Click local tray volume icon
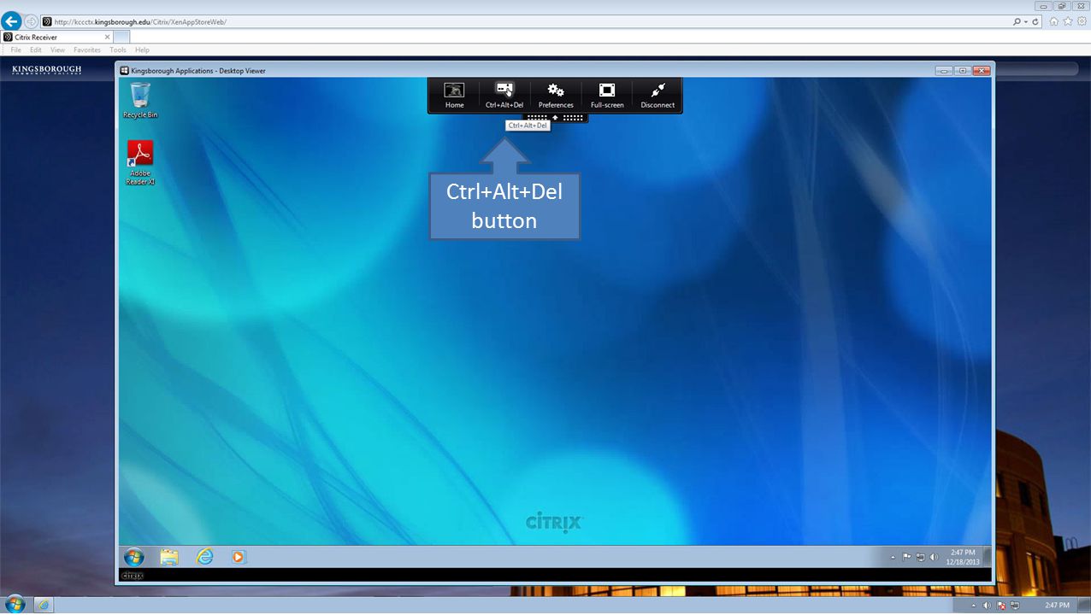 [x=988, y=606]
